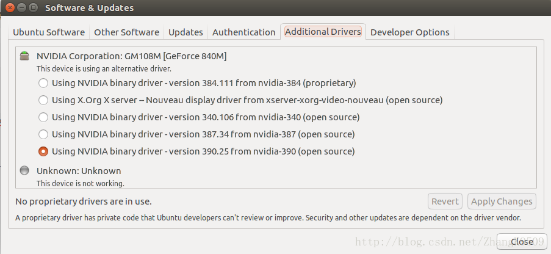Close the window with the red title bar button
Screen dimensions: 551x254
[10, 7]
